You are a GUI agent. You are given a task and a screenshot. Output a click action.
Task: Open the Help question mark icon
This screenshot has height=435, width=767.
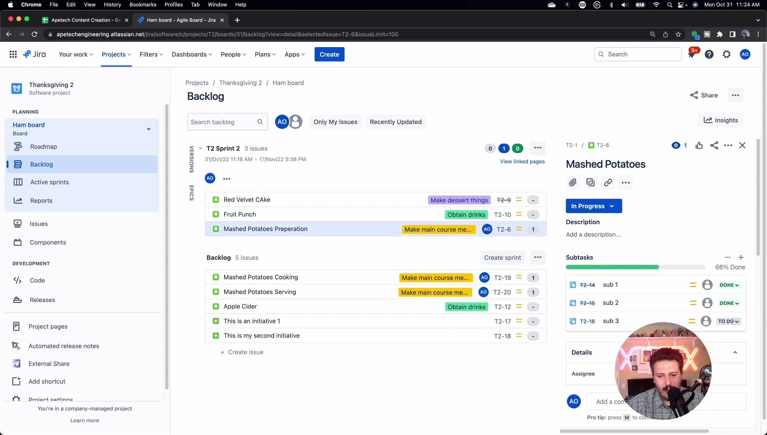point(709,54)
